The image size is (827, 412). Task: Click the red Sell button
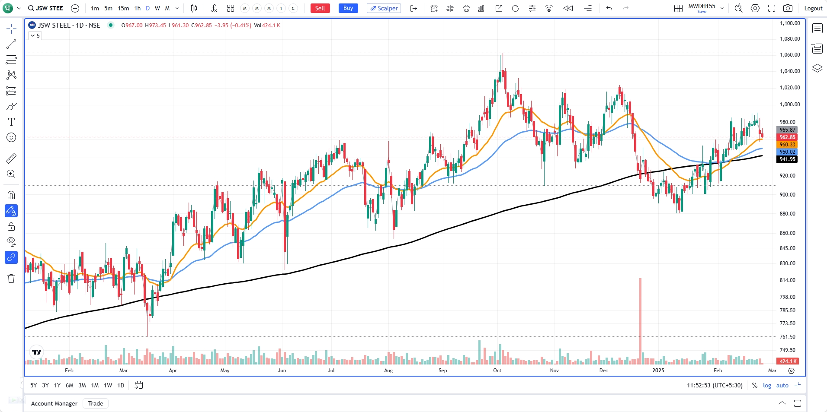(x=320, y=8)
